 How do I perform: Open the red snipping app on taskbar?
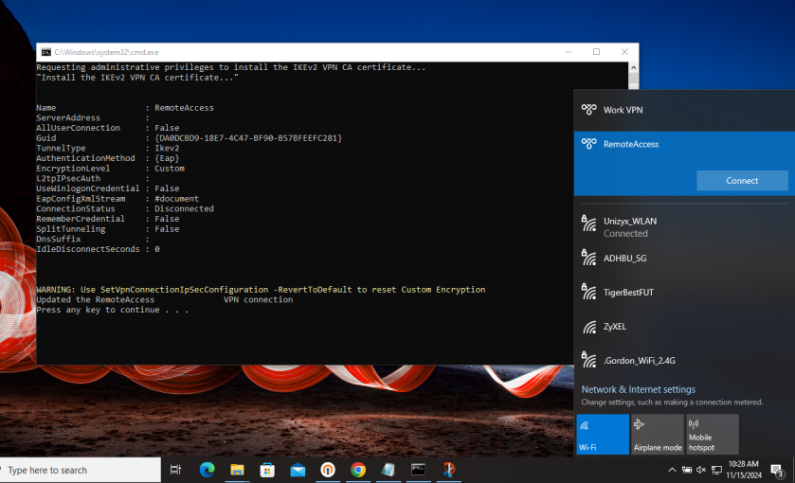click(449, 470)
